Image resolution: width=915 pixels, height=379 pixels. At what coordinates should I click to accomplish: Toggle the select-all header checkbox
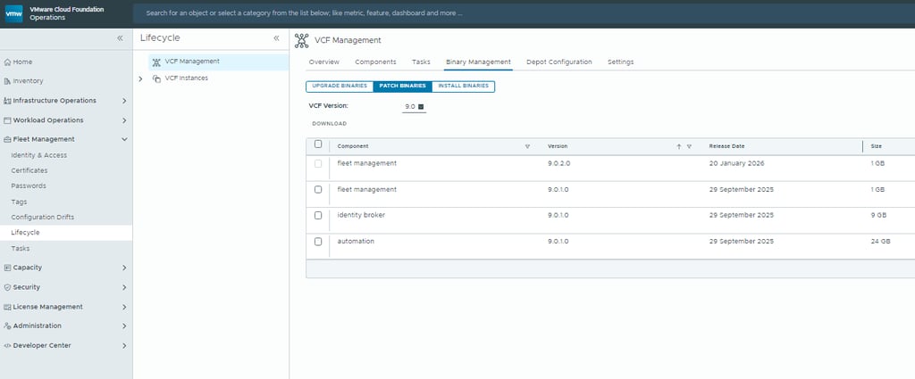[318, 144]
